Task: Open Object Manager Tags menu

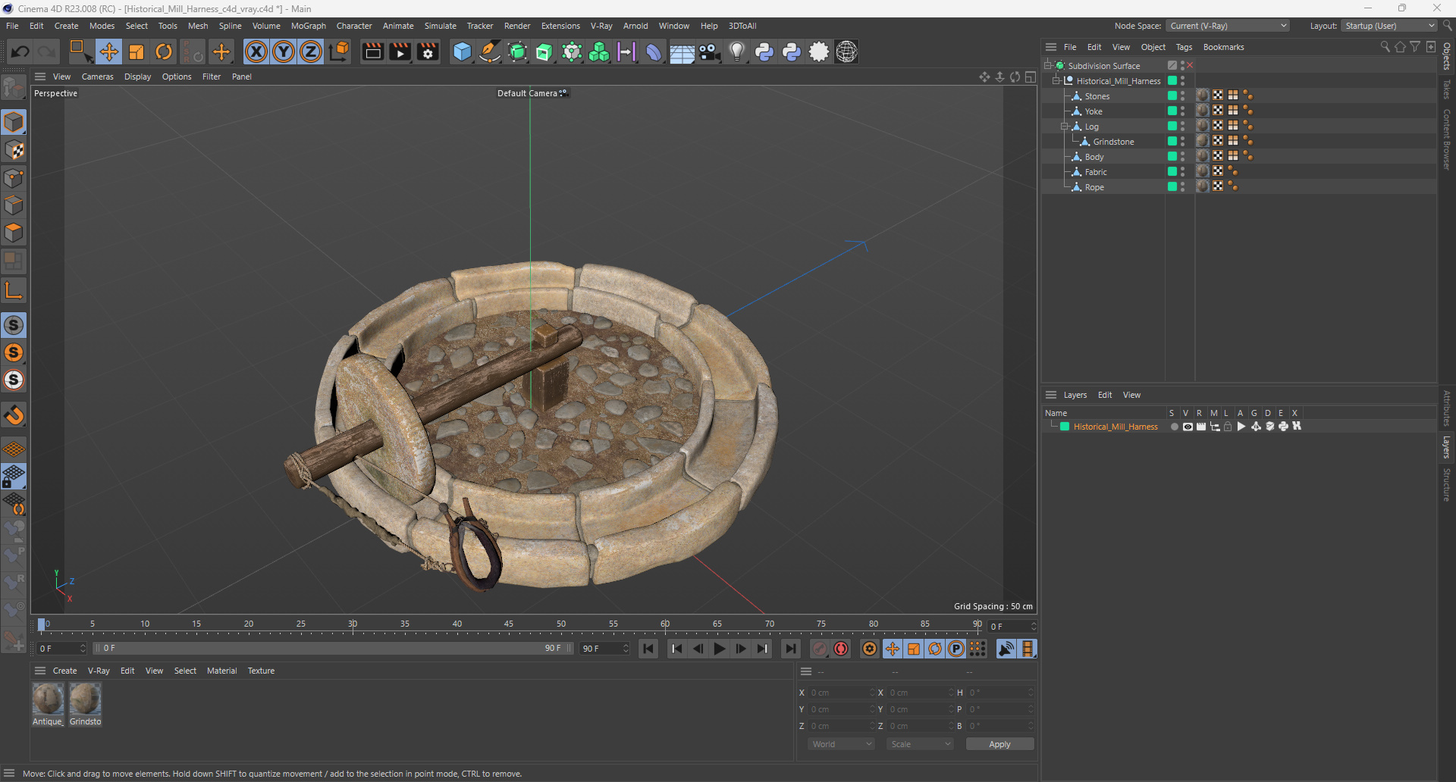Action: pyautogui.click(x=1184, y=47)
